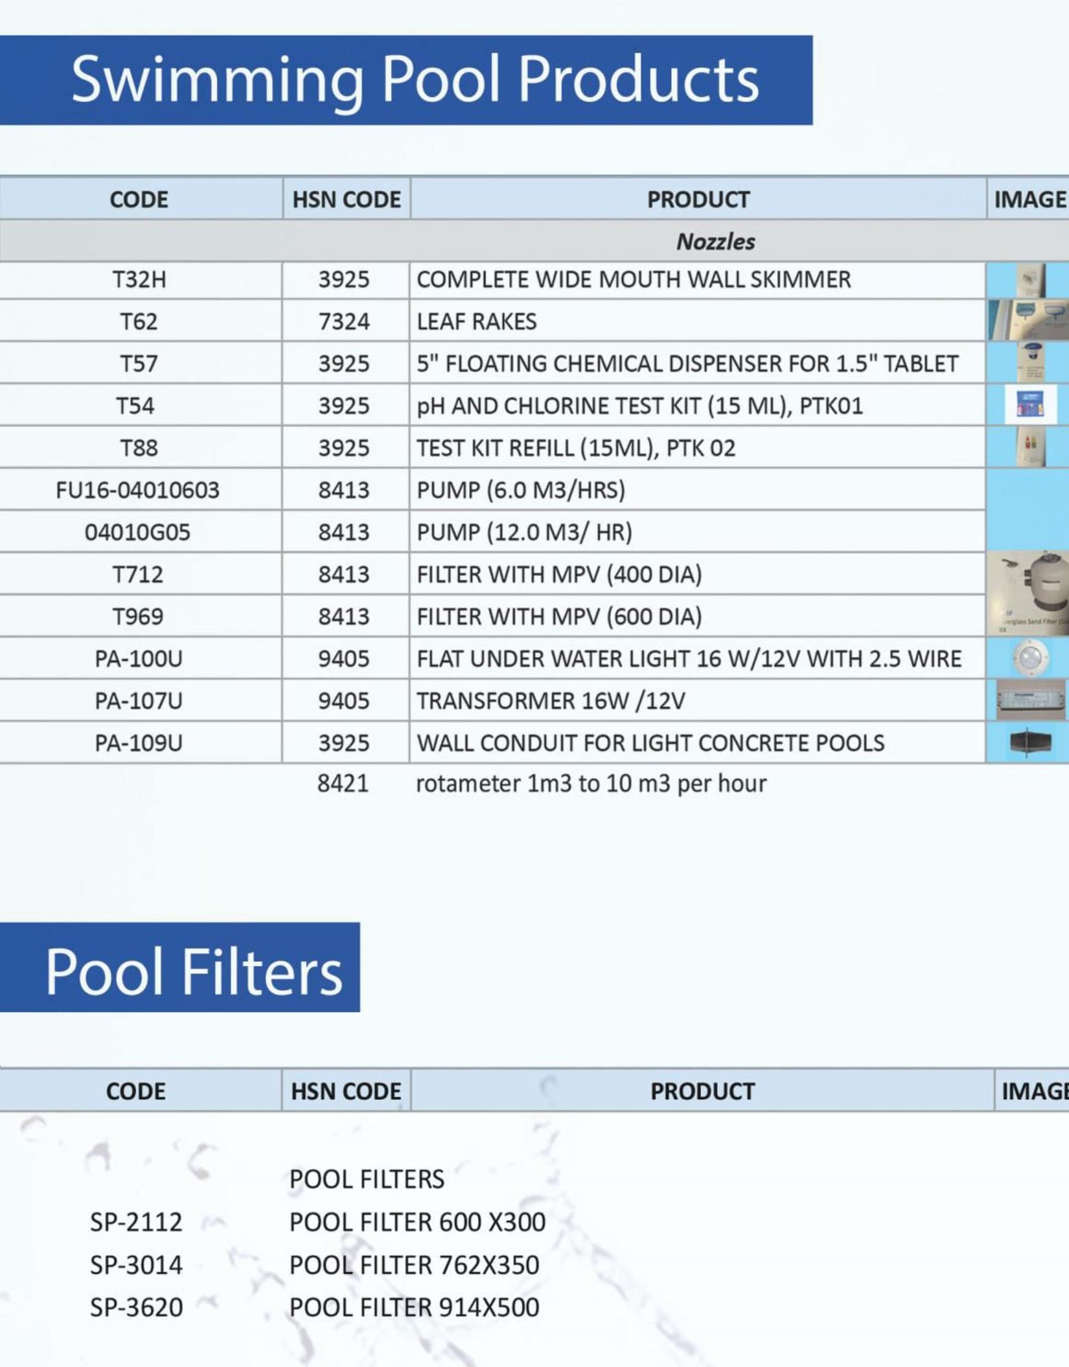Click the PUMP (12.0 M3/ HR) product name
Image resolution: width=1069 pixels, height=1367 pixels.
(x=524, y=532)
